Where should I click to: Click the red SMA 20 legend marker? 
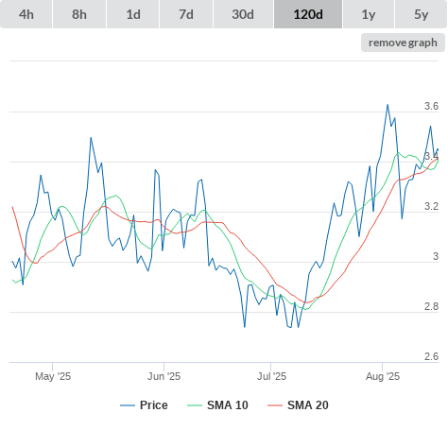click(x=275, y=405)
